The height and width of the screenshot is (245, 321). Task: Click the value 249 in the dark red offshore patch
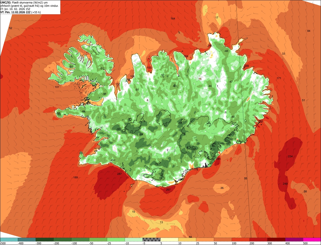tap(285, 184)
